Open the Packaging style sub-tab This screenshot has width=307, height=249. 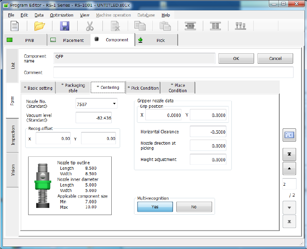click(73, 88)
